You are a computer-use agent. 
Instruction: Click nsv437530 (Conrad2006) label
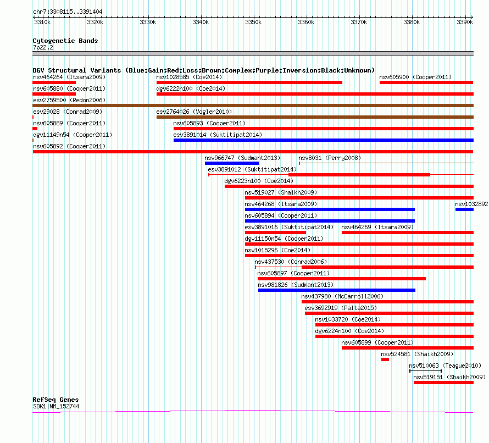coord(291,262)
